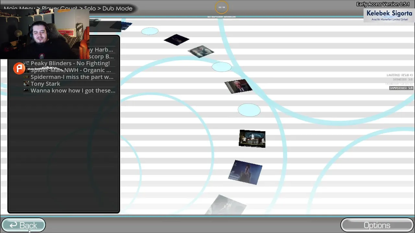The image size is (415, 233).
Task: Click the Kelebek Sigorta sponsor banner
Action: [x=389, y=15]
